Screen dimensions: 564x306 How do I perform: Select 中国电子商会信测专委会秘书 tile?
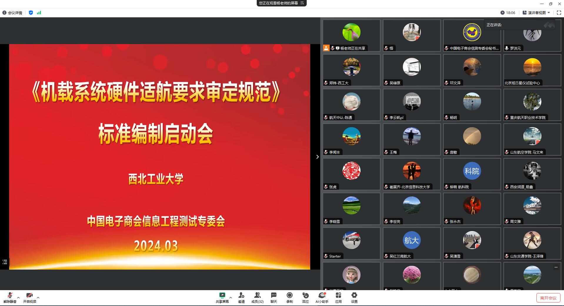tap(472, 36)
